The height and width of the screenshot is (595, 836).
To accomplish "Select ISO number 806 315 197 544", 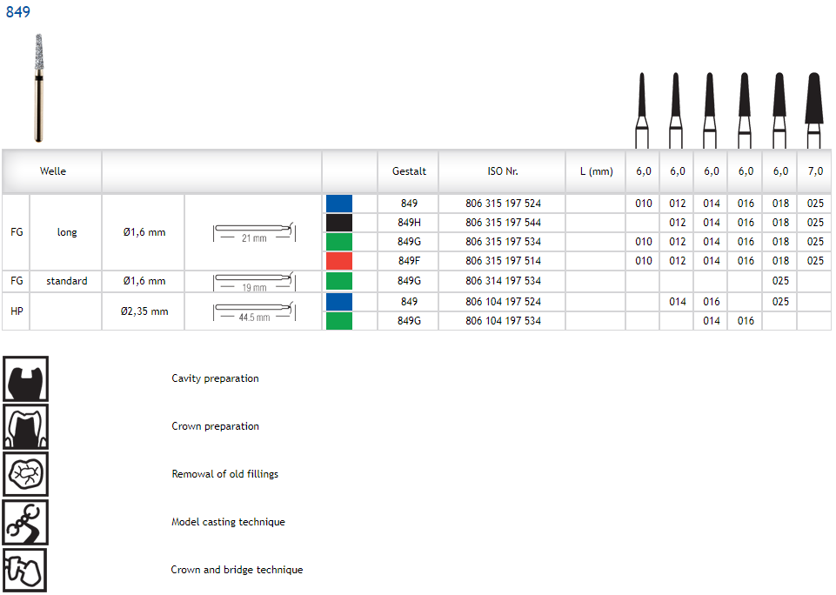I will (503, 223).
